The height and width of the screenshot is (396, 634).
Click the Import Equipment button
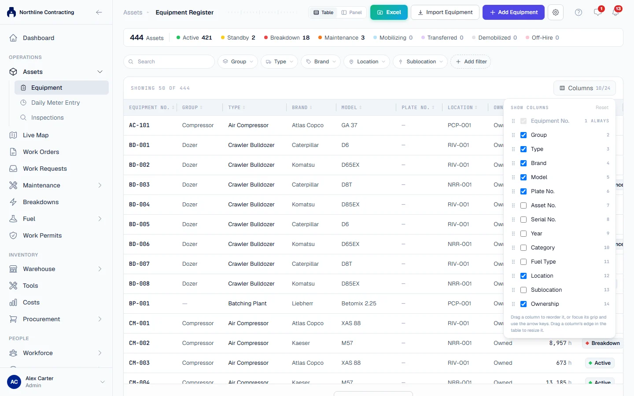(445, 12)
